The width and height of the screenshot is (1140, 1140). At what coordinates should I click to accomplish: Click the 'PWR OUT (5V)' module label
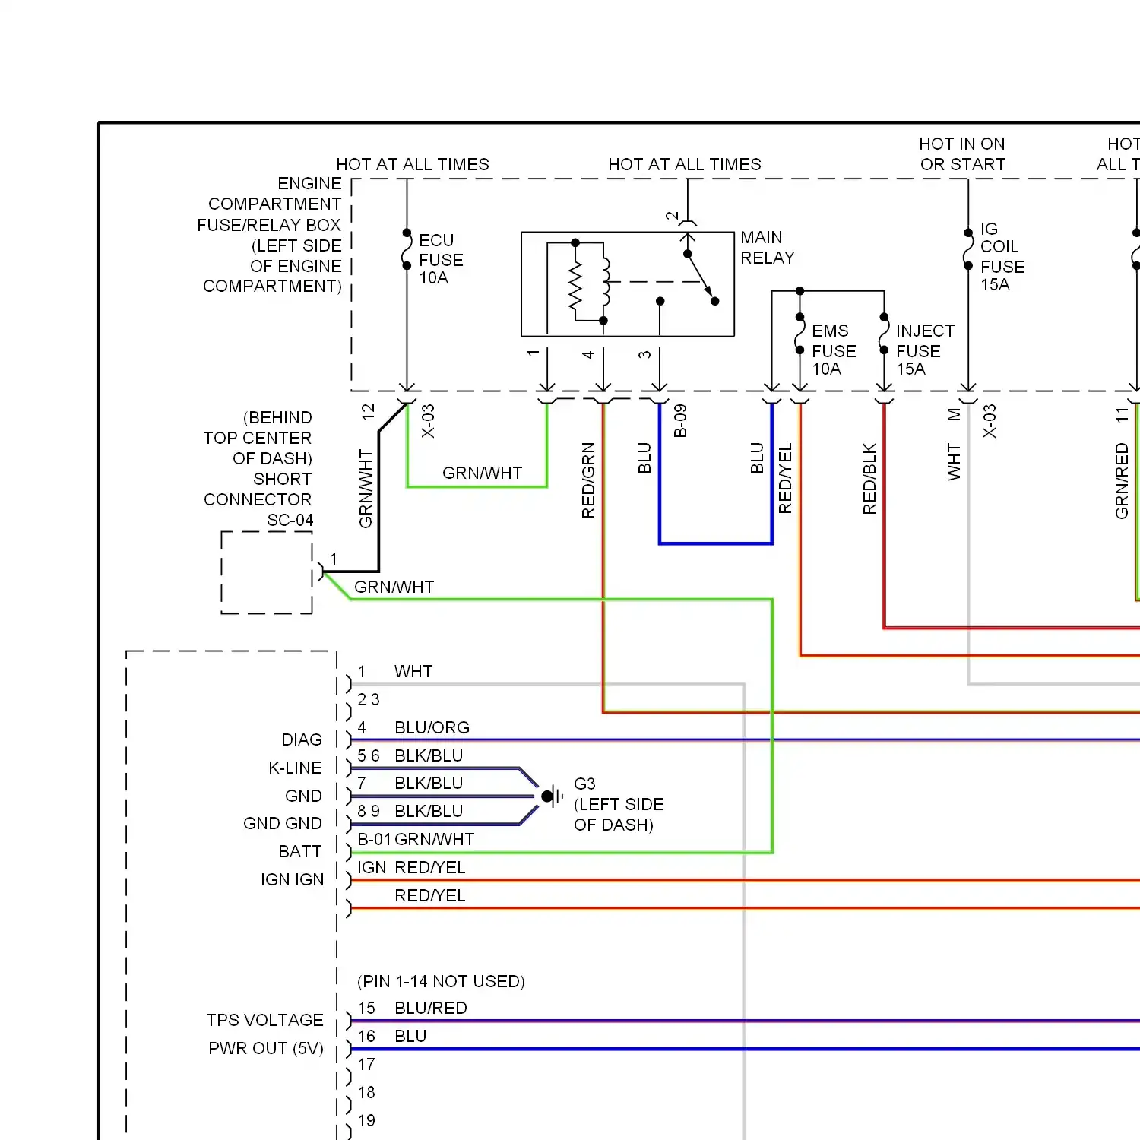(266, 1048)
